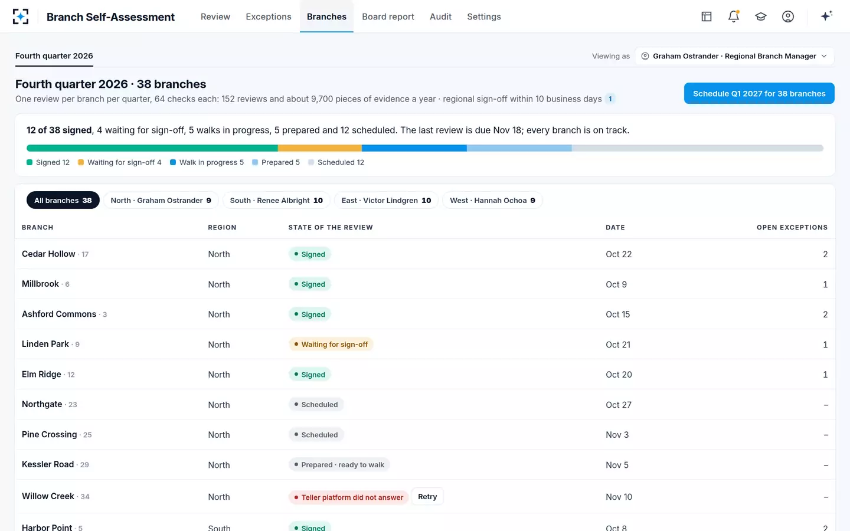Filter by South · Renee Albright
Image resolution: width=850 pixels, height=531 pixels.
click(276, 201)
